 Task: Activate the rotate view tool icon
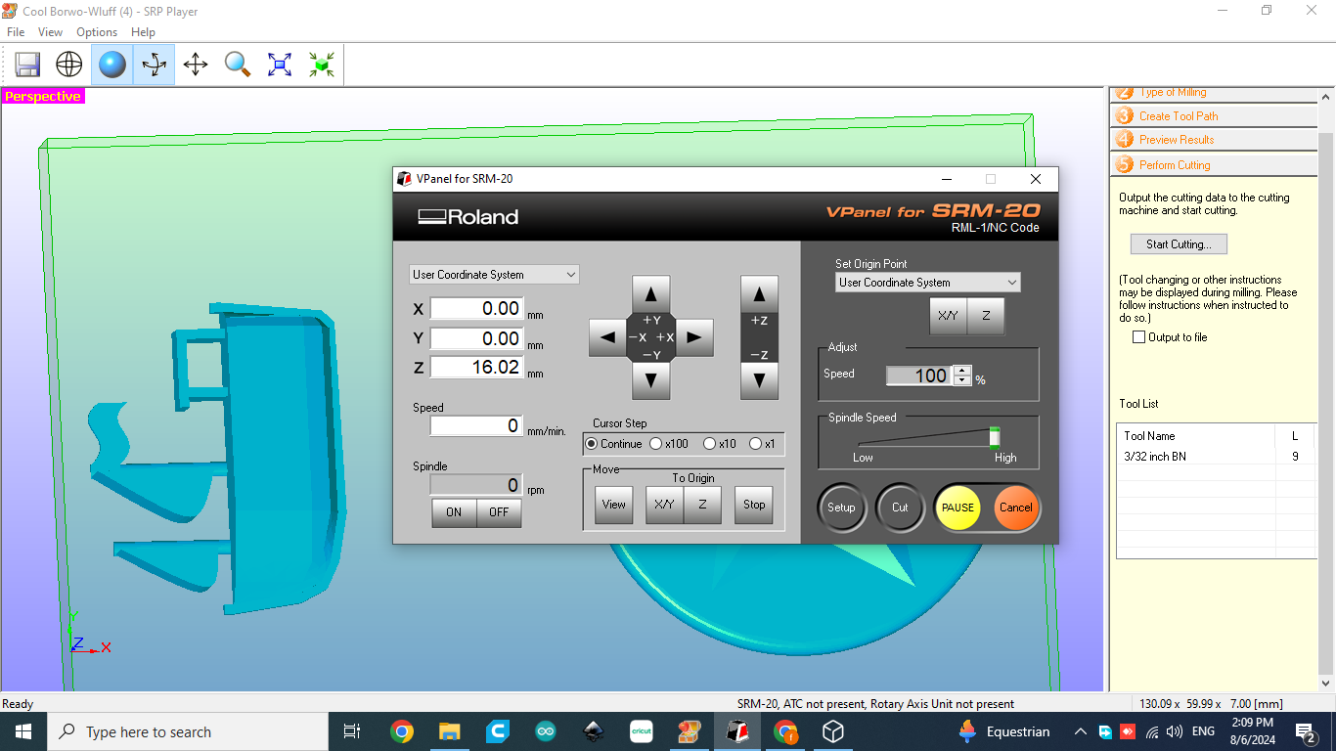click(x=154, y=65)
